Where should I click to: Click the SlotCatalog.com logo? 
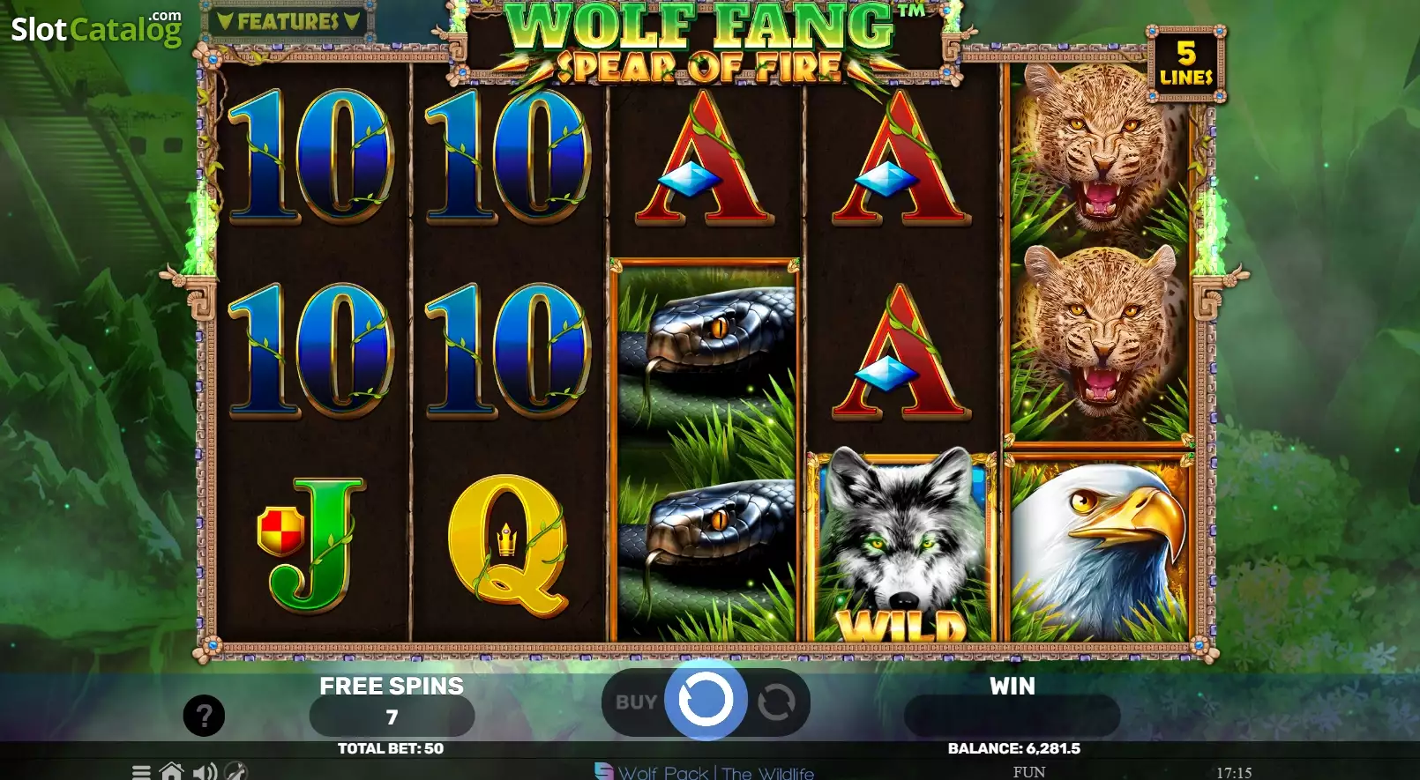[96, 28]
